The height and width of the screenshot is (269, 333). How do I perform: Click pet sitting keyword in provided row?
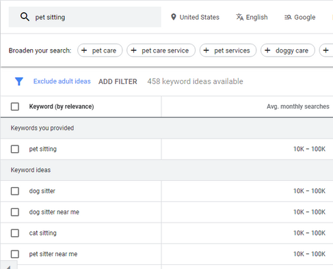[43, 149]
